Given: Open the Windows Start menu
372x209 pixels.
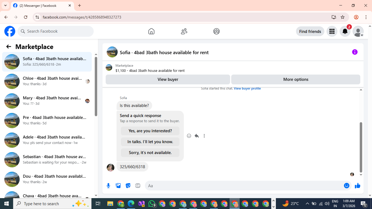Looking at the screenshot, I should 7,204.
